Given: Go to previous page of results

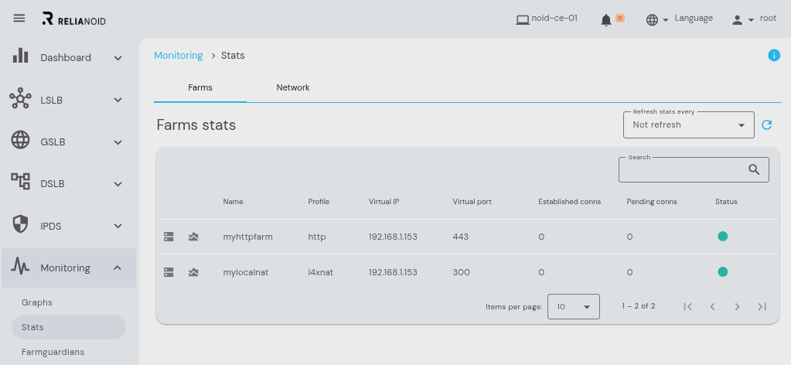Looking at the screenshot, I should [x=712, y=306].
